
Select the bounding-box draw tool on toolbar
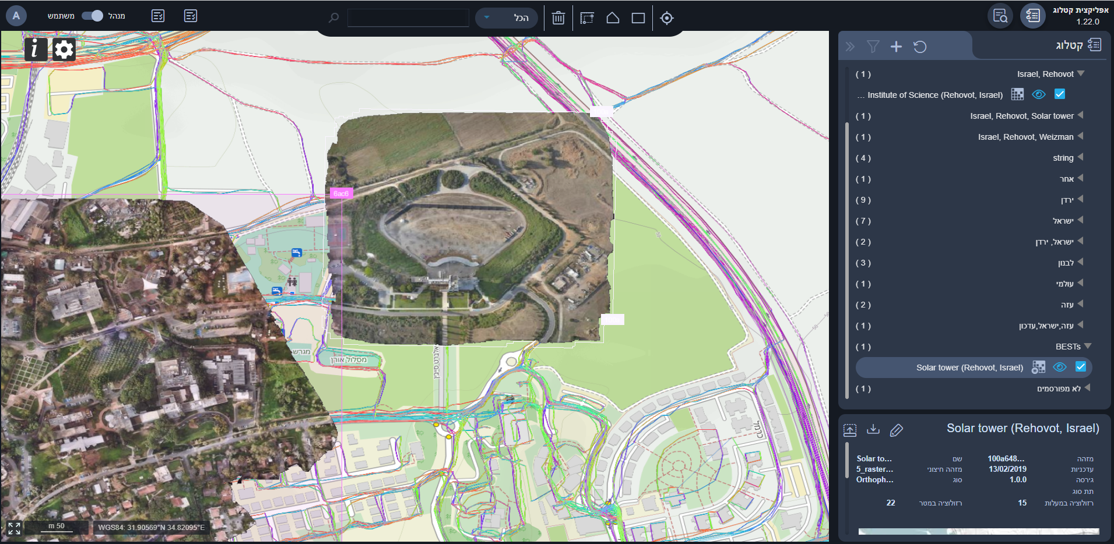pos(588,18)
